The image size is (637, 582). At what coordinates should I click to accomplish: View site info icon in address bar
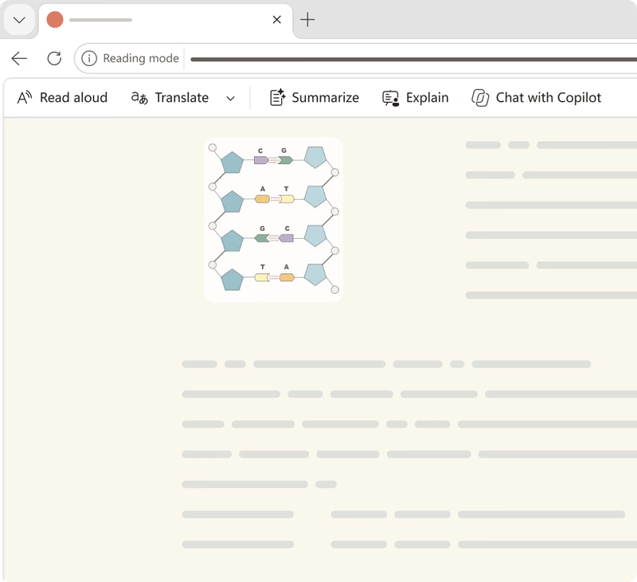89,58
